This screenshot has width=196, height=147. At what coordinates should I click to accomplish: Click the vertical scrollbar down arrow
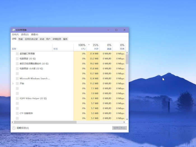click(127, 119)
